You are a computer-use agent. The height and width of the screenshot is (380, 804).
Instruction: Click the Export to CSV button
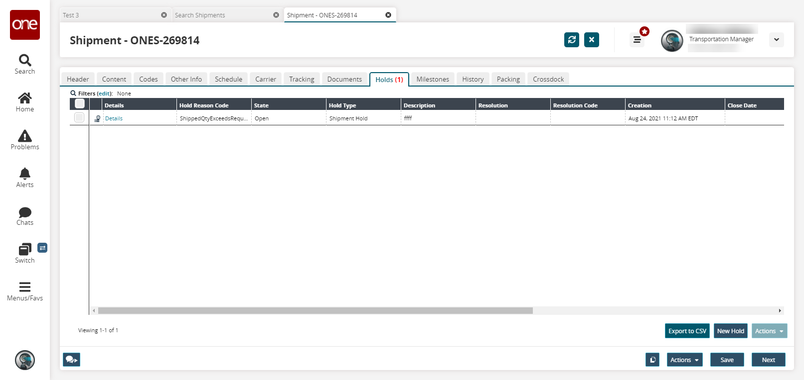(x=687, y=331)
